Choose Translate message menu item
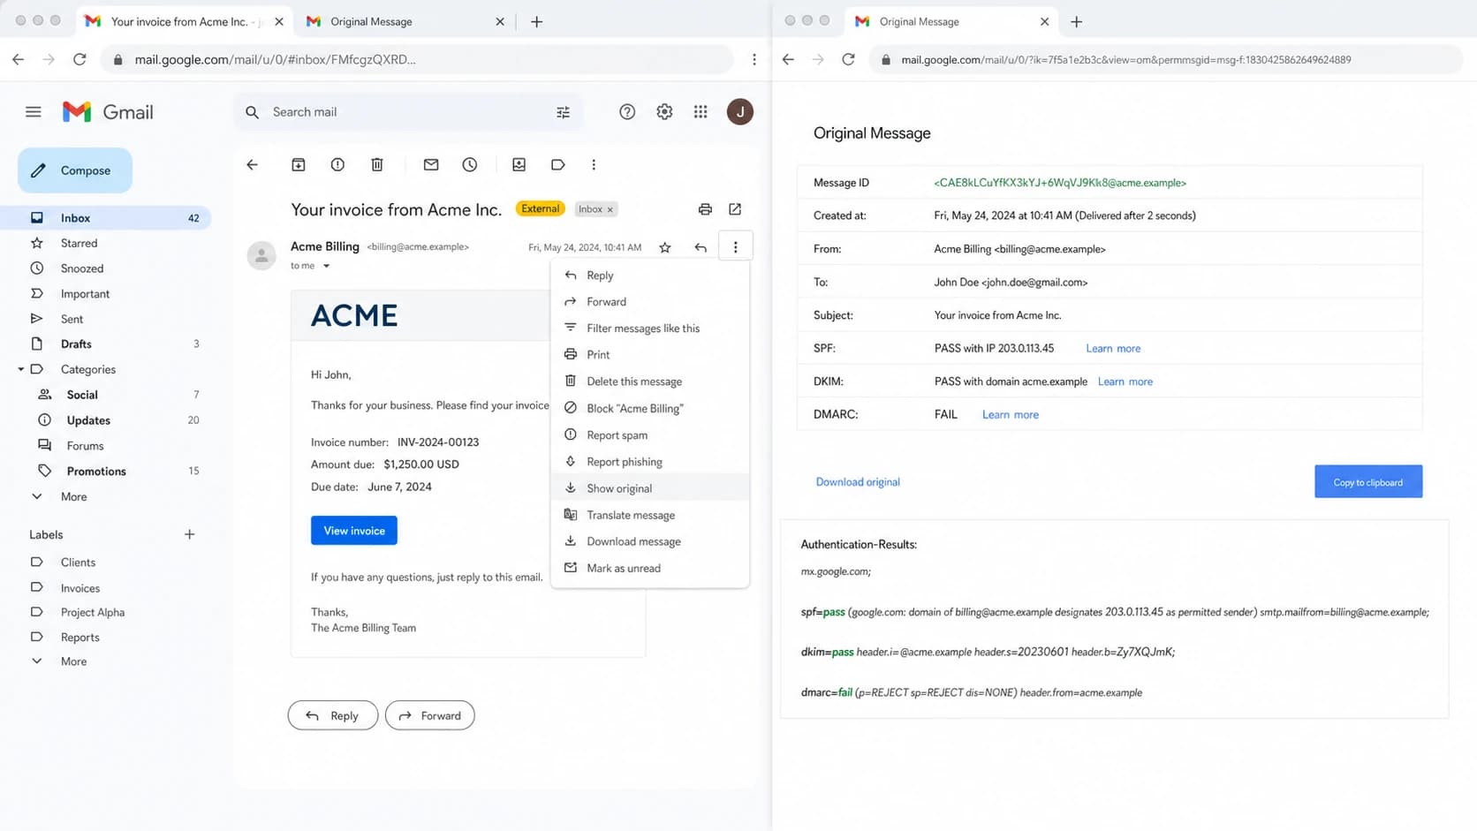Screen dimensions: 1477x831 pyautogui.click(x=650, y=515)
